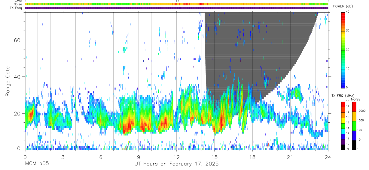Click the 3 UT hour tick label

point(63,157)
